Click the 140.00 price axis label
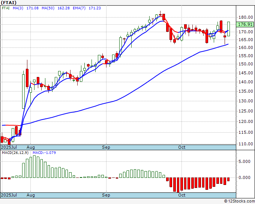 (x=246, y=82)
